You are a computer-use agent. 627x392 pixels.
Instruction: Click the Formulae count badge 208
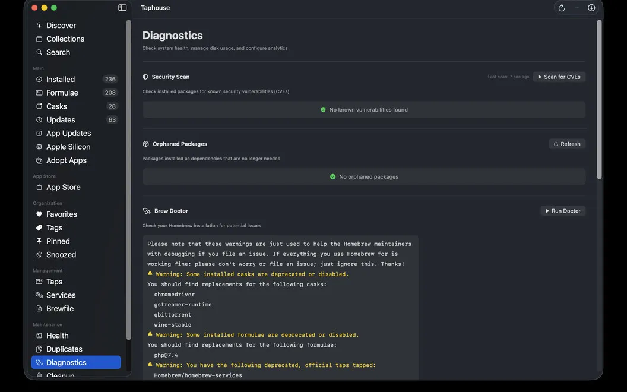110,93
